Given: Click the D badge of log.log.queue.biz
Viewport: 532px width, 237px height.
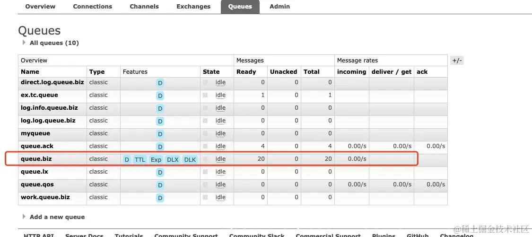Looking at the screenshot, I should pyautogui.click(x=160, y=121).
